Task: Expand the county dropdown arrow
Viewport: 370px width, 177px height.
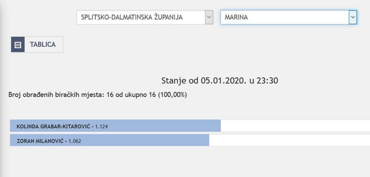Action: 209,17
